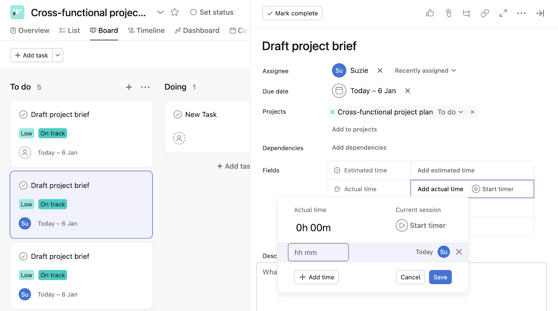Screen dimensions: 558x311
Task: Click the Su avatar in time entry row
Action: (444, 252)
